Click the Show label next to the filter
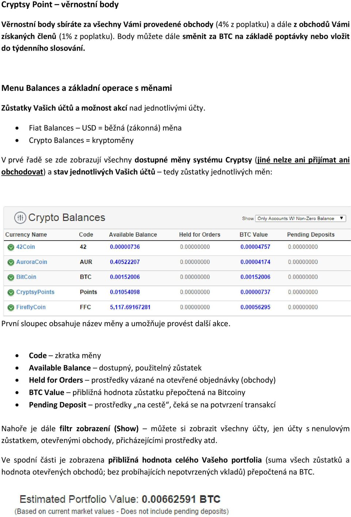 248,219
